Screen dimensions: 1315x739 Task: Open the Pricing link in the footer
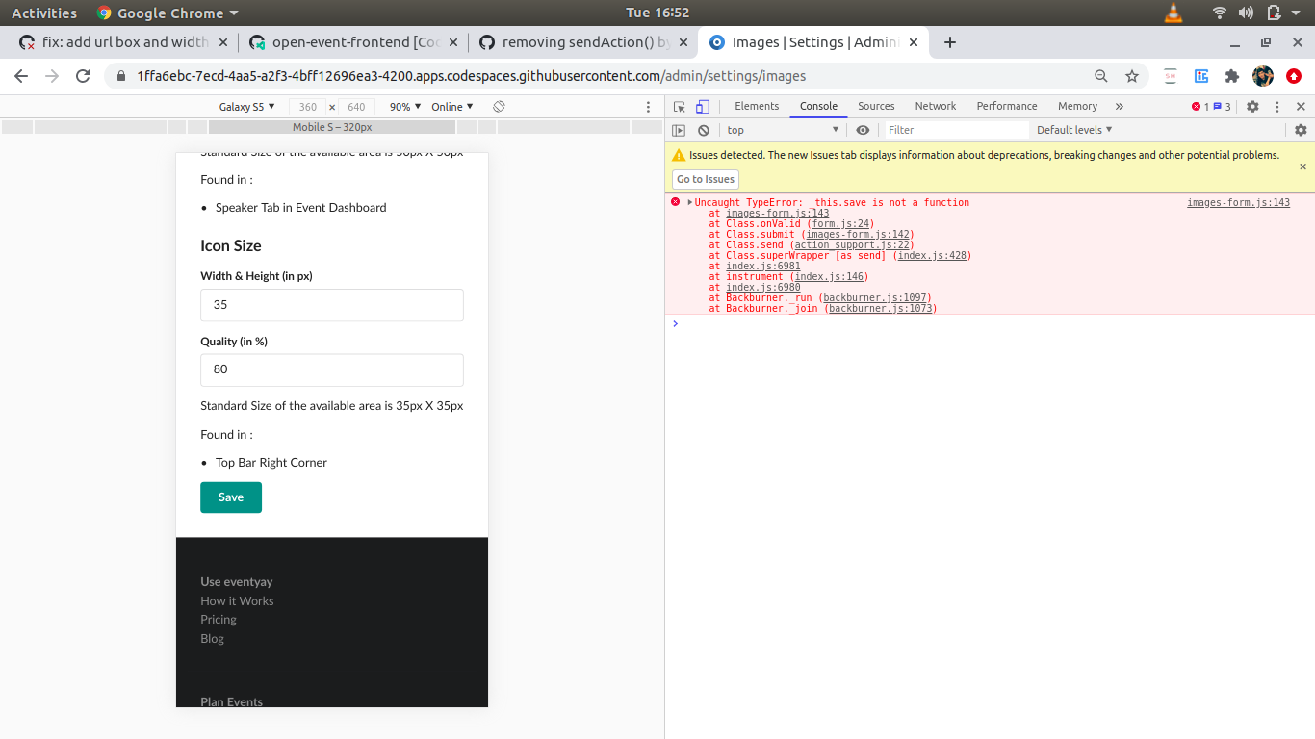click(x=218, y=619)
